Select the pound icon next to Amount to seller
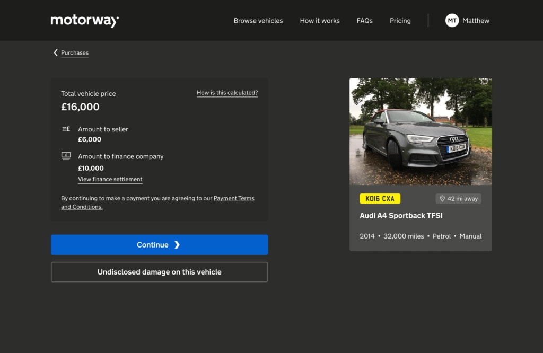 pyautogui.click(x=66, y=129)
